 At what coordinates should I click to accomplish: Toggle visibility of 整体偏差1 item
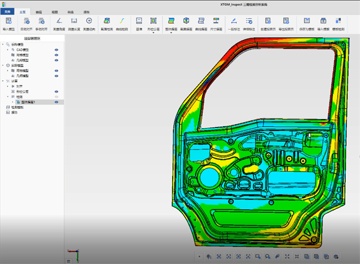coord(56,102)
